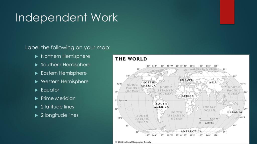Click the '2,000 km' scale bar label

210,123
